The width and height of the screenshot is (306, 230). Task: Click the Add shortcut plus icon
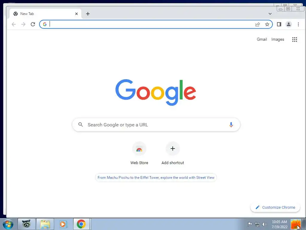(172, 149)
